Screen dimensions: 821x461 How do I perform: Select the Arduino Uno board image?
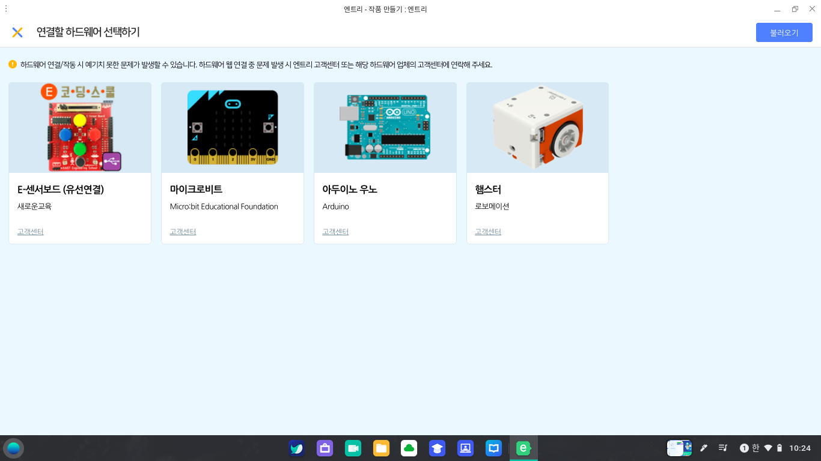pos(385,128)
